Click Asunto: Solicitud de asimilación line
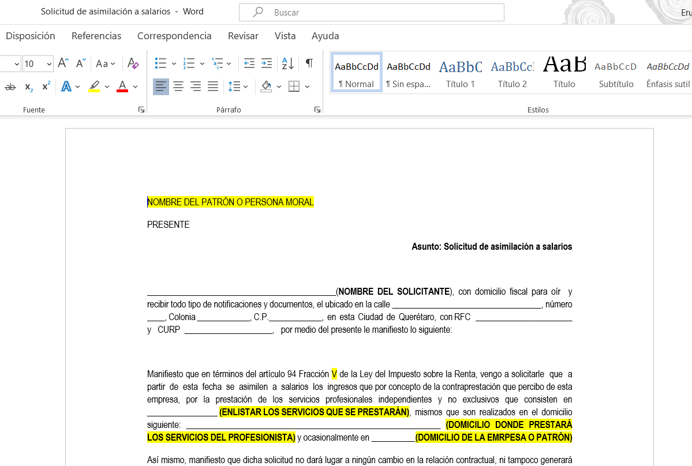 pyautogui.click(x=492, y=246)
